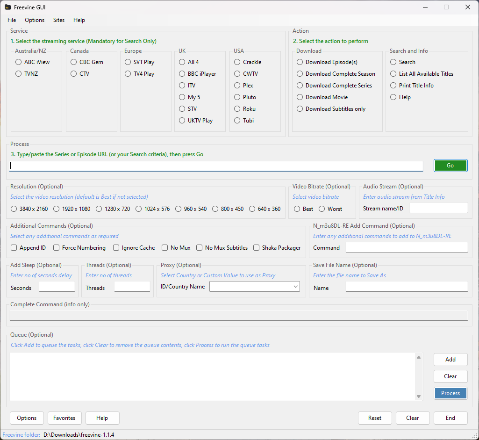Toggle the No Mux Subtitles option

coord(200,248)
